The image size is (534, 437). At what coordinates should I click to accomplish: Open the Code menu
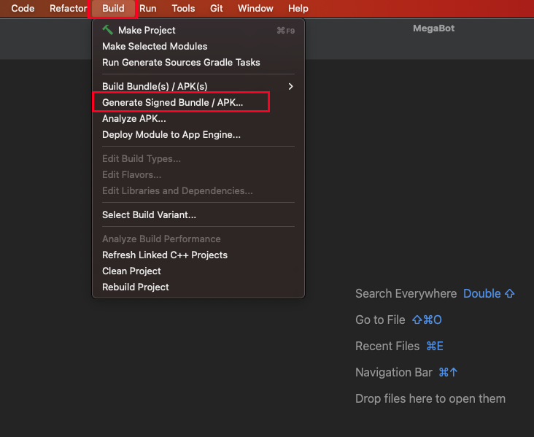pyautogui.click(x=23, y=8)
